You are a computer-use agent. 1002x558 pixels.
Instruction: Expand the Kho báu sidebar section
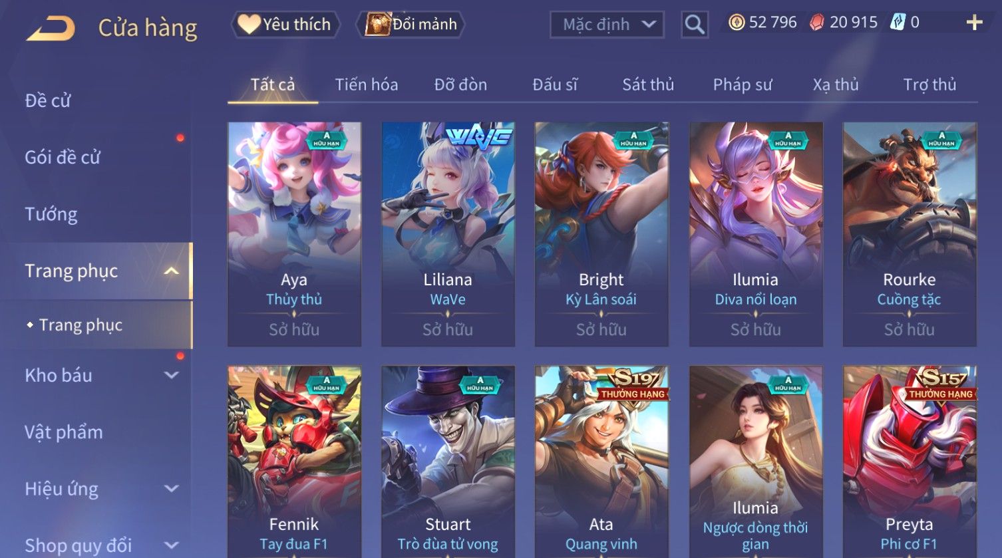[x=172, y=375]
